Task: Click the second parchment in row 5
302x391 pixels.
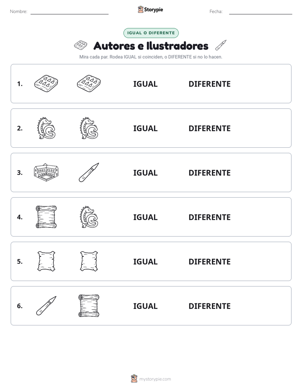Action: click(89, 261)
